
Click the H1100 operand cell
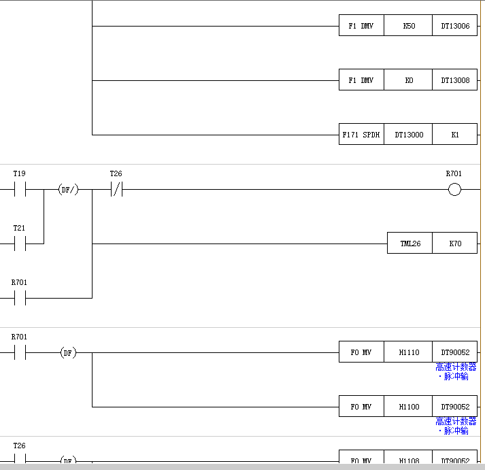click(x=408, y=407)
